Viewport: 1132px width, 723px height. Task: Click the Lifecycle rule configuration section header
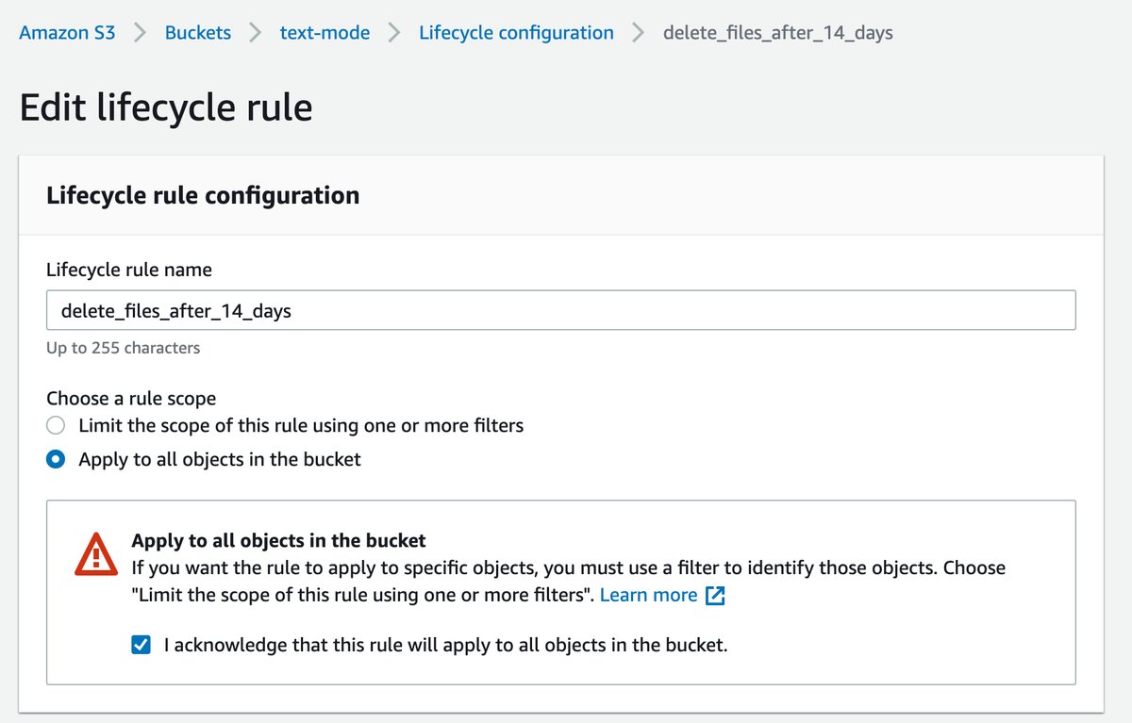202,196
